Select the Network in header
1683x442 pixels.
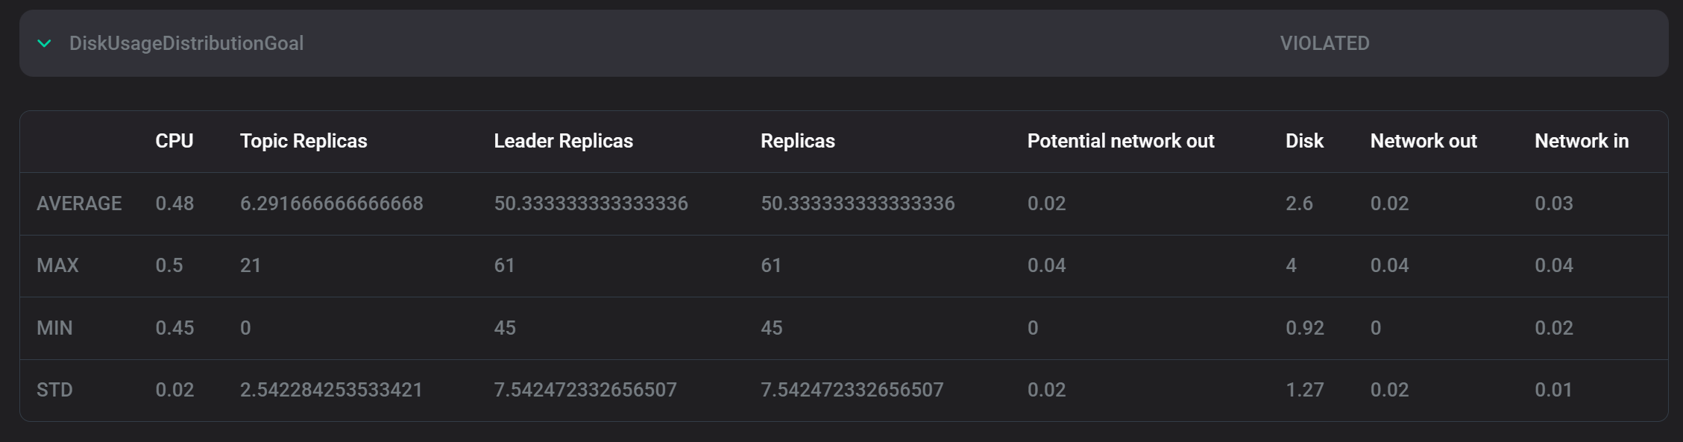click(x=1580, y=141)
